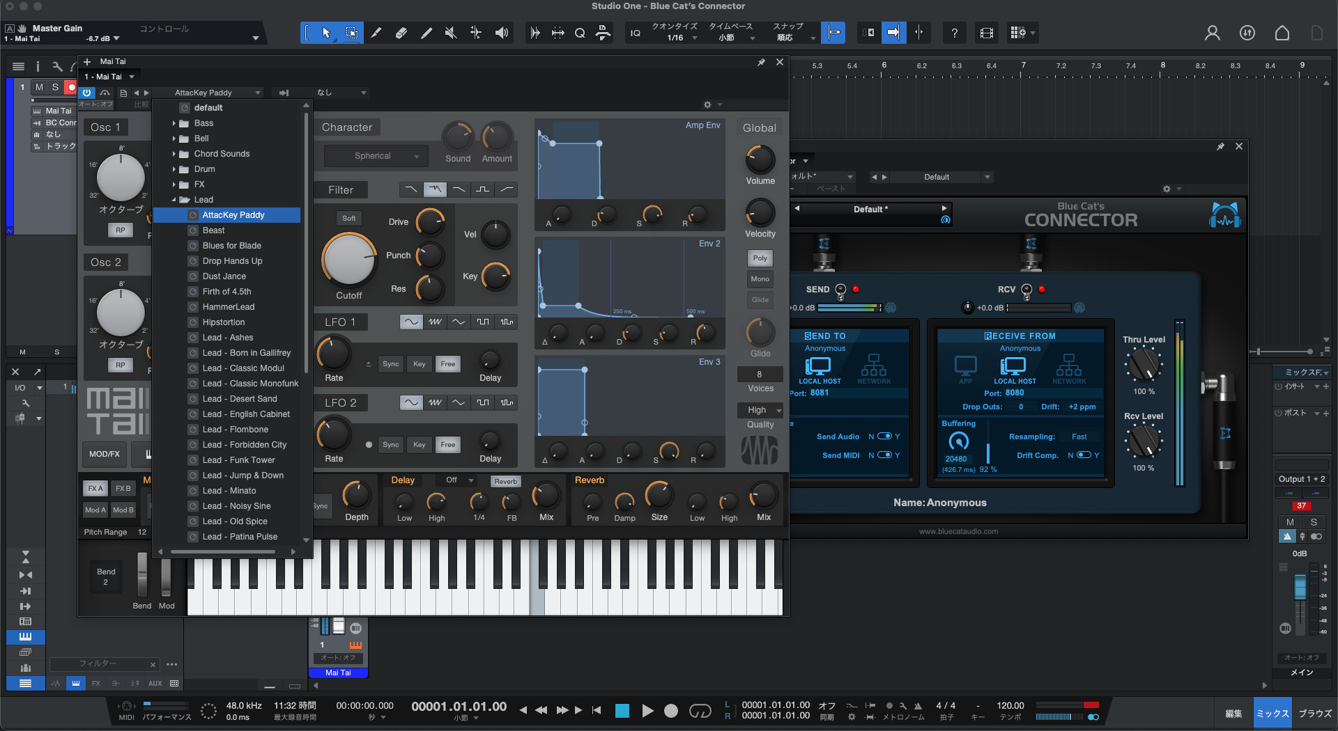Expand the Bass preset folder
Viewport: 1338px width, 731px height.
click(x=174, y=123)
